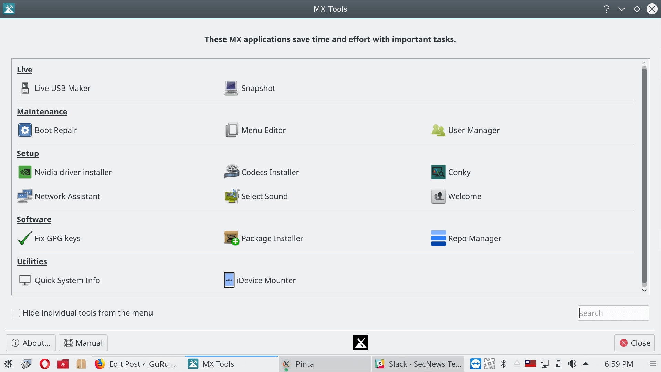Screen dimensions: 661x372
Task: Click the window help question mark button
Action: (607, 9)
